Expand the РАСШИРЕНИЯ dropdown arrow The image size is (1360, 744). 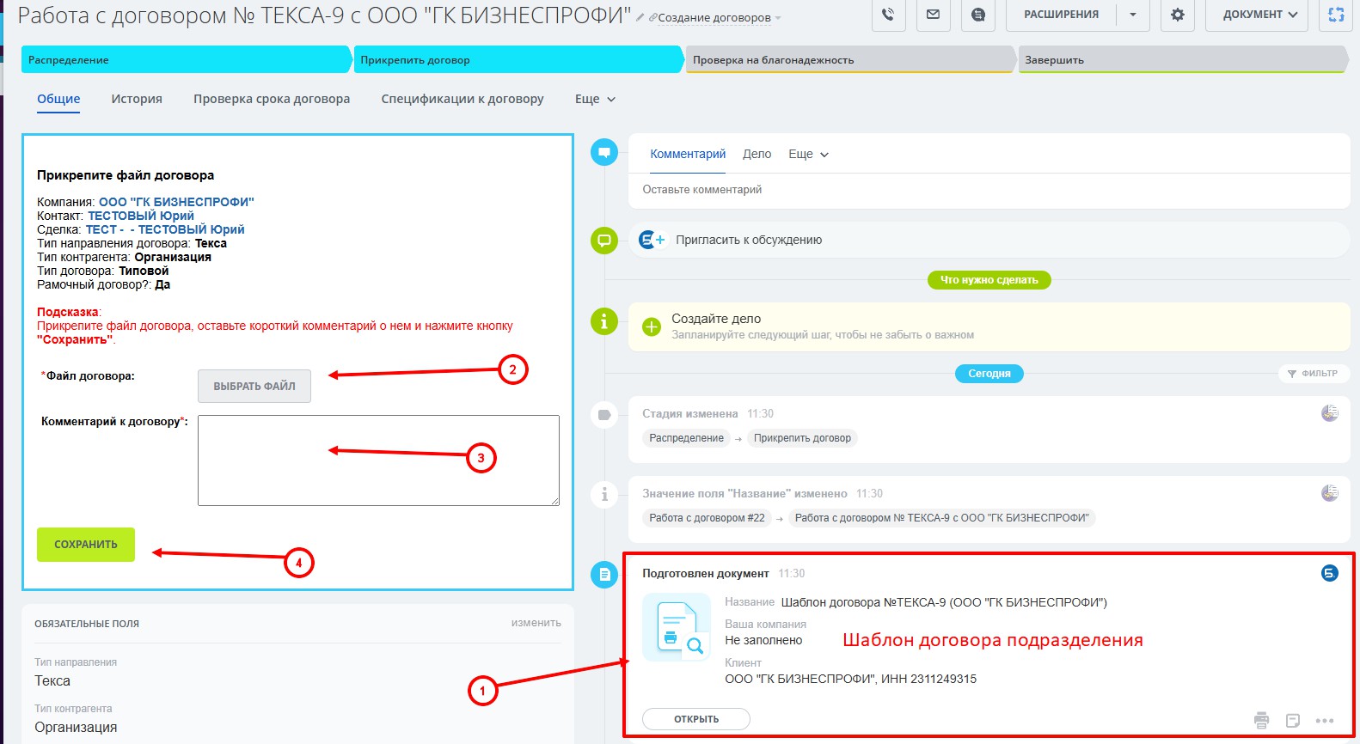pos(1133,15)
